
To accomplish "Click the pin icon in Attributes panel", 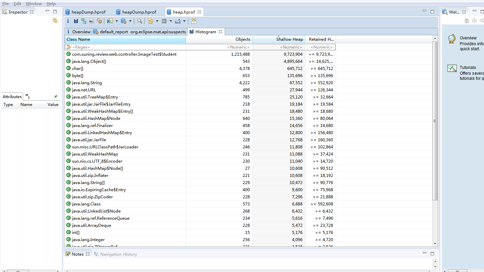I will pos(56,96).
